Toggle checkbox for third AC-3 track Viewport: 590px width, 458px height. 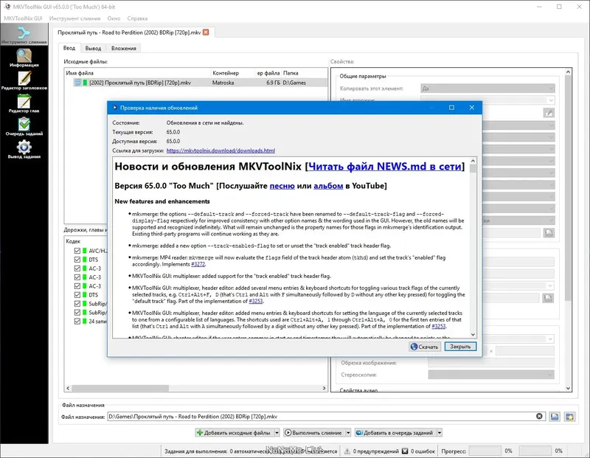(77, 286)
